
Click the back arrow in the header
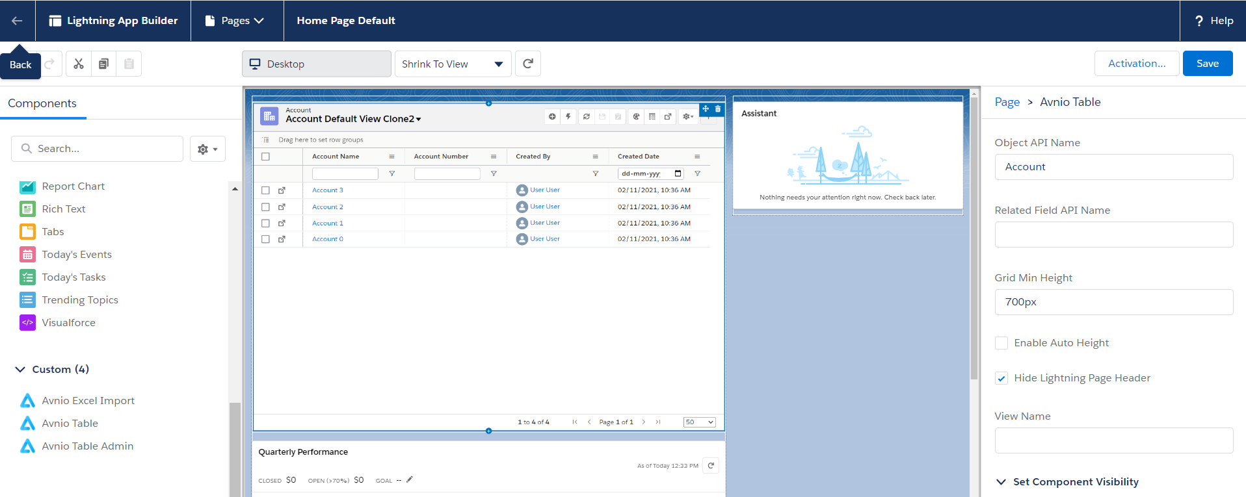pyautogui.click(x=17, y=21)
